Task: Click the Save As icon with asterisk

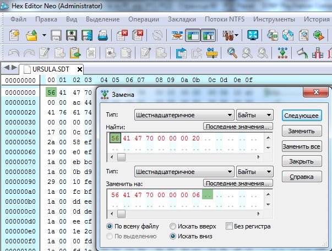Action: point(72,35)
